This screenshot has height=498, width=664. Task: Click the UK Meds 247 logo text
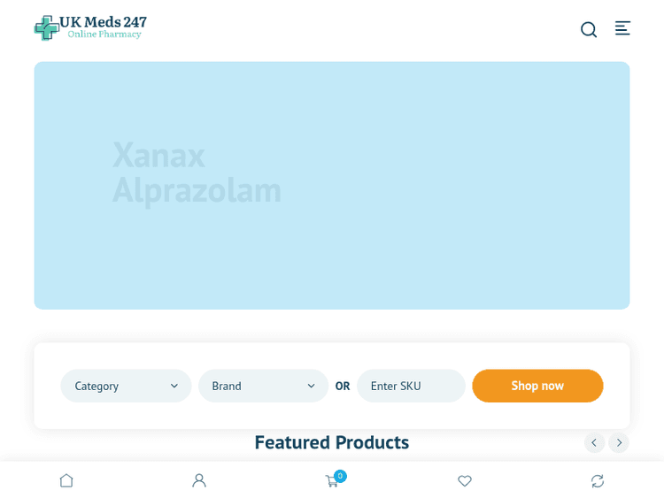pos(103,23)
